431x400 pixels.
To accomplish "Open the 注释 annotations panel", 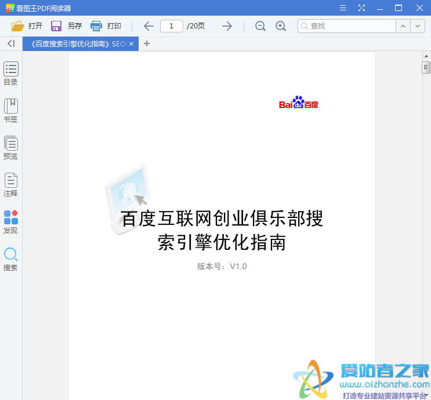I will point(10,185).
